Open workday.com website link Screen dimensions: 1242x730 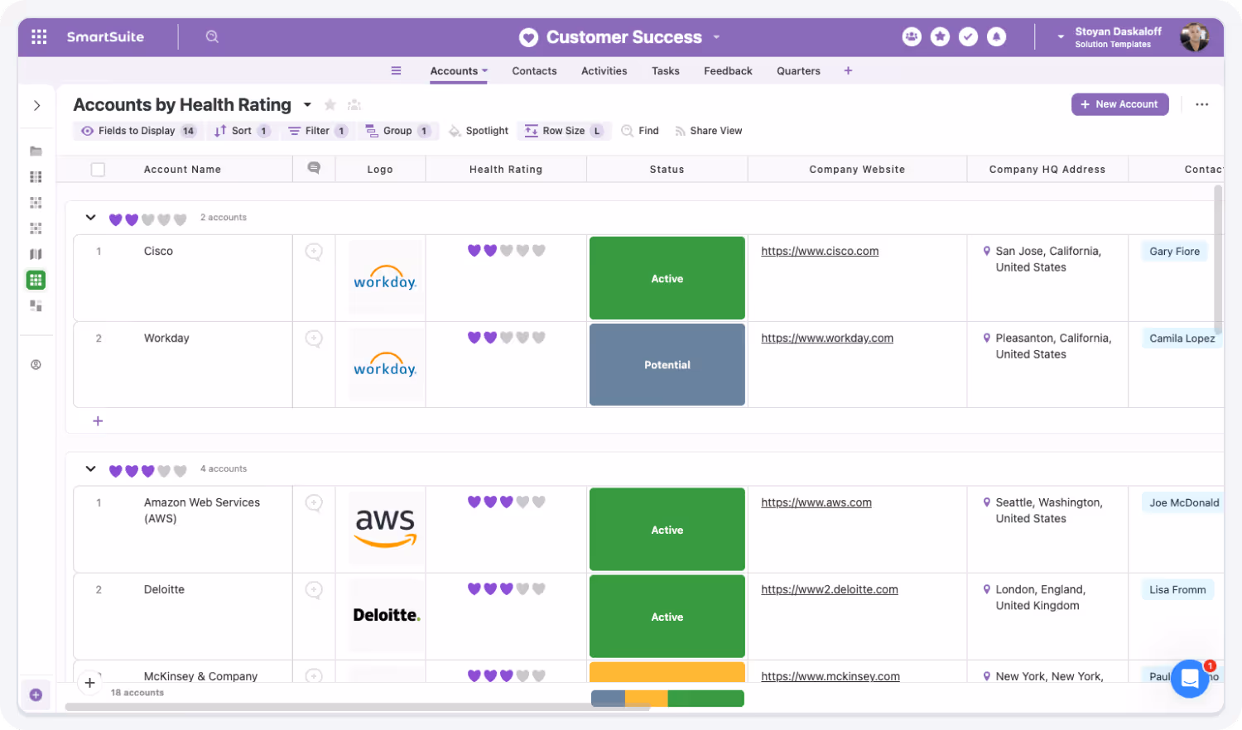click(827, 338)
